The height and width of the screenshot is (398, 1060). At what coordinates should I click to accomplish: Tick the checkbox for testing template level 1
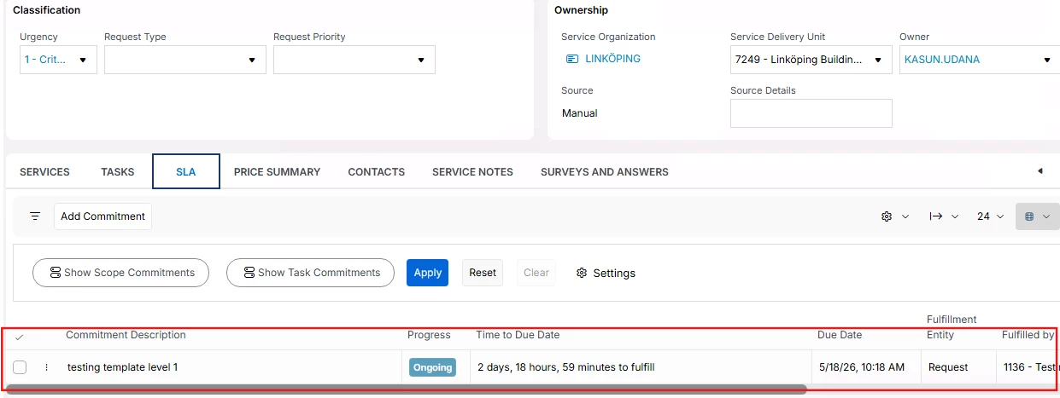[x=20, y=367]
